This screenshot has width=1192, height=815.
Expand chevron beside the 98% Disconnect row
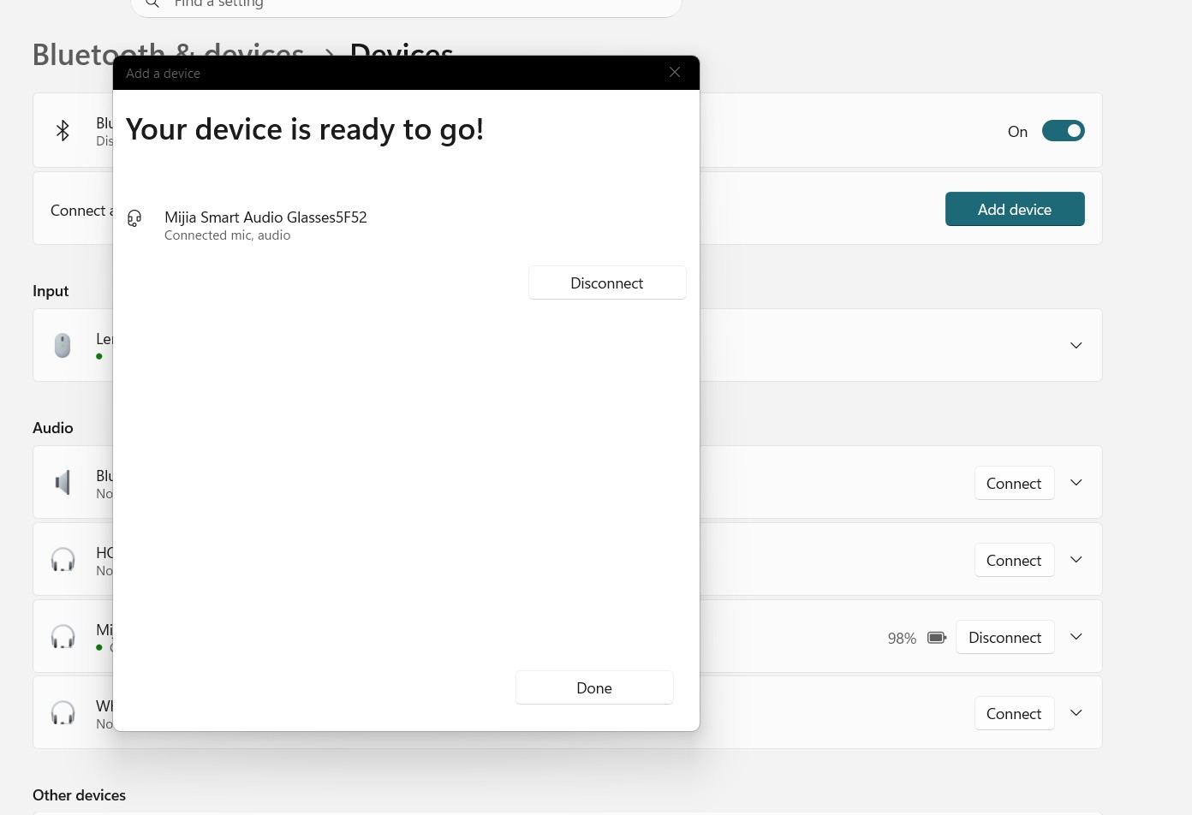(1076, 637)
